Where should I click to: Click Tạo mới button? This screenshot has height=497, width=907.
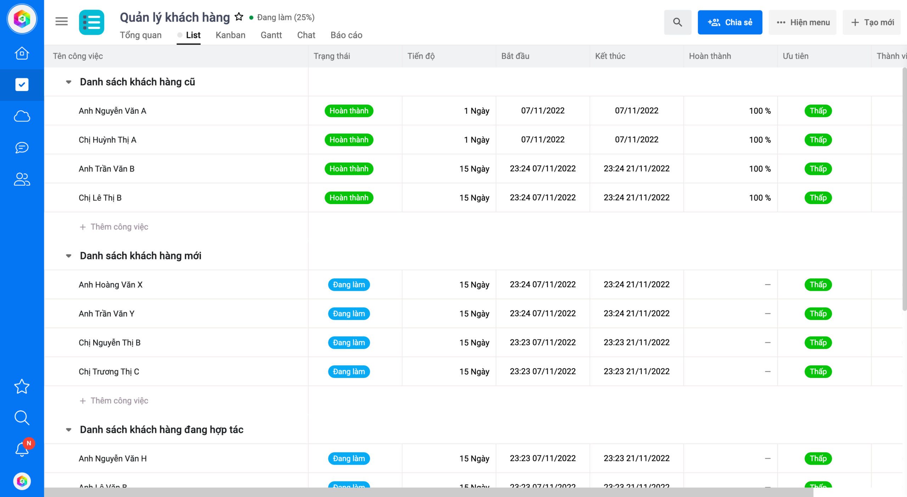tap(872, 22)
